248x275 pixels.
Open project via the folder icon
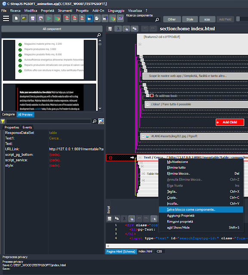24,18
